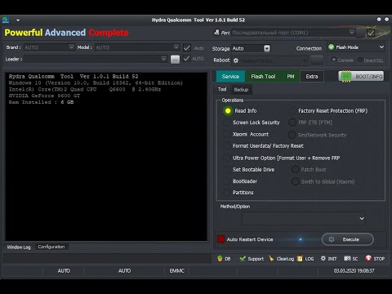Toggle the AUTO checkbox next to Loader
The height and width of the screenshot is (294, 392).
tap(186, 58)
